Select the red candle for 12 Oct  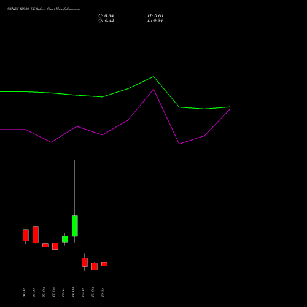pos(55,246)
